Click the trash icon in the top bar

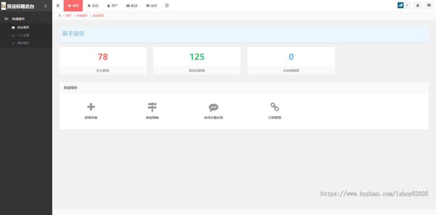[417, 5]
